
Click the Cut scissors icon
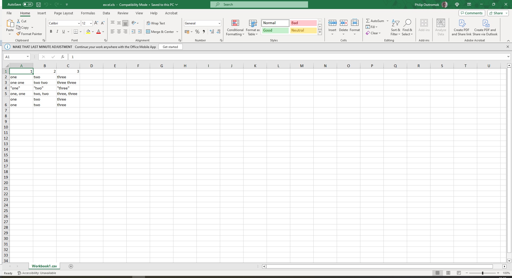[x=18, y=21]
